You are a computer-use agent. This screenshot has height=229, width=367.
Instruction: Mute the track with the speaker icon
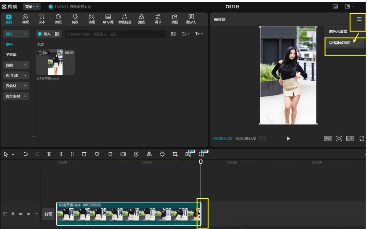pyautogui.click(x=29, y=214)
